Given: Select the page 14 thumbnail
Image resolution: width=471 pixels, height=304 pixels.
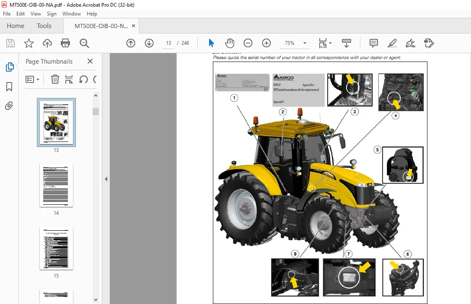Looking at the screenshot, I should [56, 185].
